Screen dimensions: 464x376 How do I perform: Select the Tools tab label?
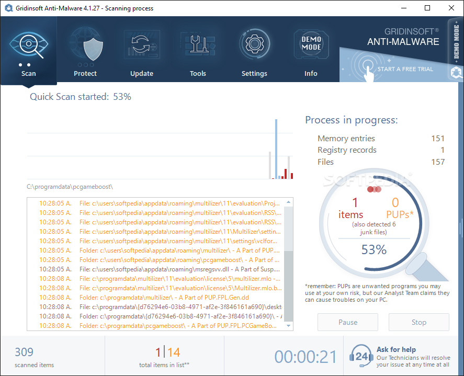(x=198, y=73)
